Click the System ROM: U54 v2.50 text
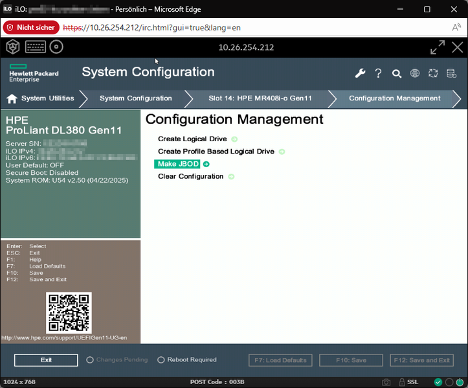 67,181
